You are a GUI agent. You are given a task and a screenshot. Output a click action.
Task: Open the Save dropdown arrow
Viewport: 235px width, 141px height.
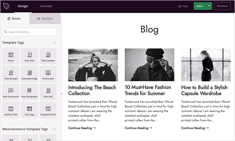click(x=209, y=6)
